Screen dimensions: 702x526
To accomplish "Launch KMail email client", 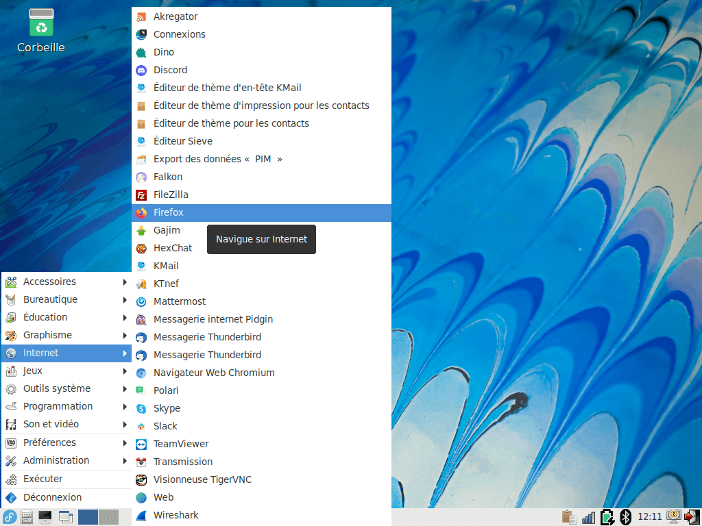I will point(261,266).
